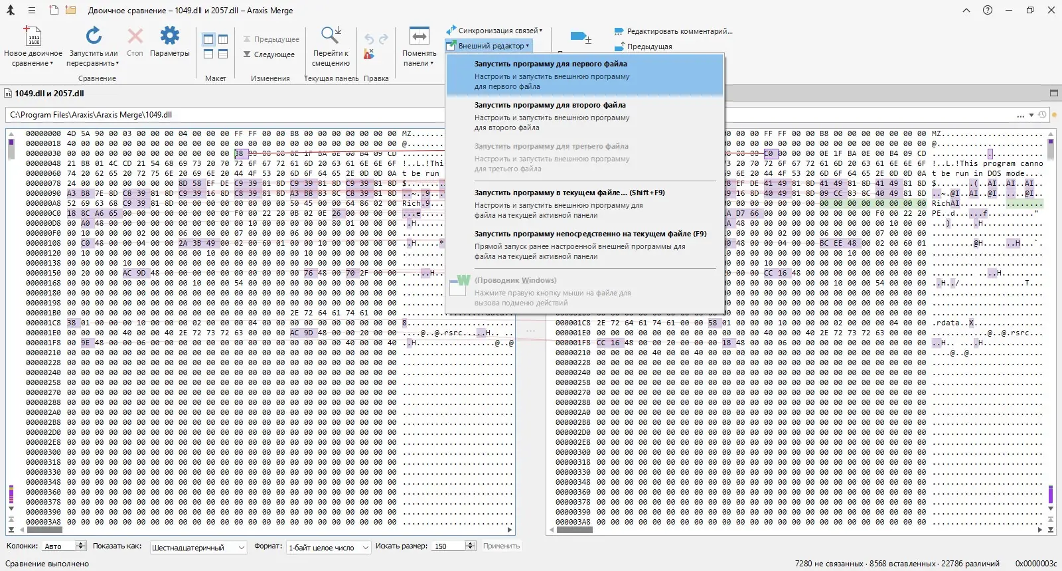The width and height of the screenshot is (1062, 571).
Task: Open Внешний редактор dropdown button
Action: click(488, 46)
